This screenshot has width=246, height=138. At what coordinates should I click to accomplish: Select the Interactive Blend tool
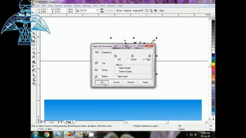34,70
